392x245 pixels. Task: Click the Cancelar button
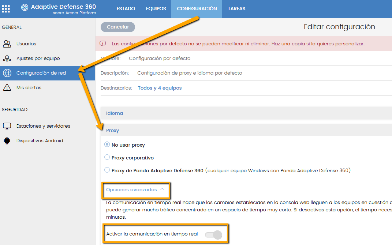(x=118, y=27)
